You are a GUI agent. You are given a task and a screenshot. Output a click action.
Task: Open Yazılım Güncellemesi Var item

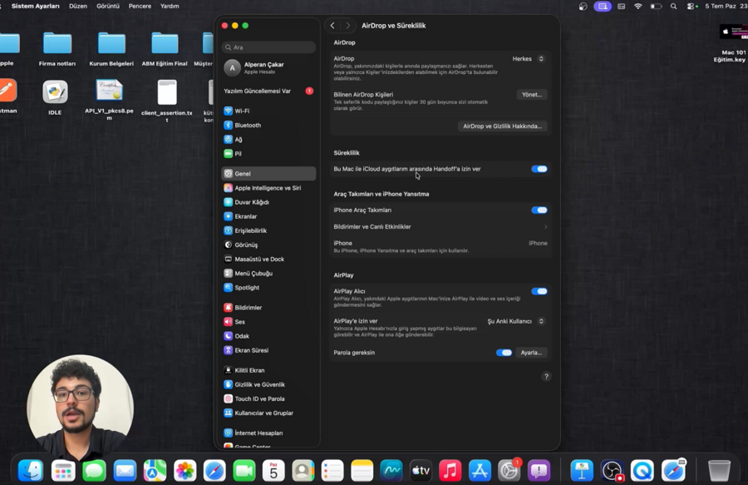click(x=268, y=91)
